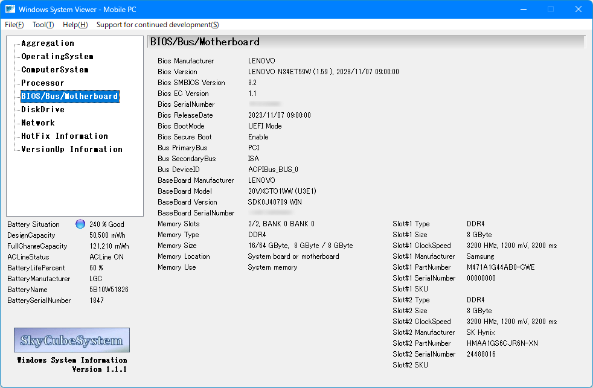This screenshot has height=388, width=593.
Task: Open Support for continued development menu
Action: click(158, 25)
